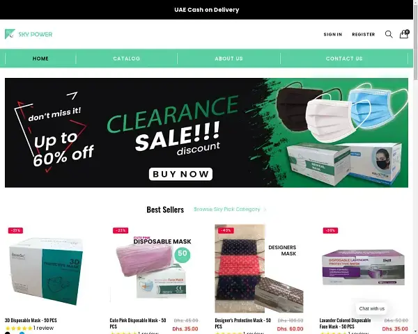Screen dimensions: 418x334
Task: Go to the Home menu tab
Action: [x=40, y=58]
